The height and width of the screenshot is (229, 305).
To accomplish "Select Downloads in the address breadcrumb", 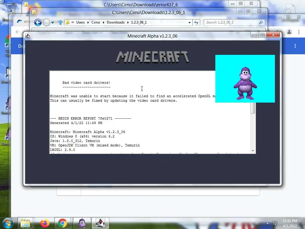I will click(x=116, y=22).
